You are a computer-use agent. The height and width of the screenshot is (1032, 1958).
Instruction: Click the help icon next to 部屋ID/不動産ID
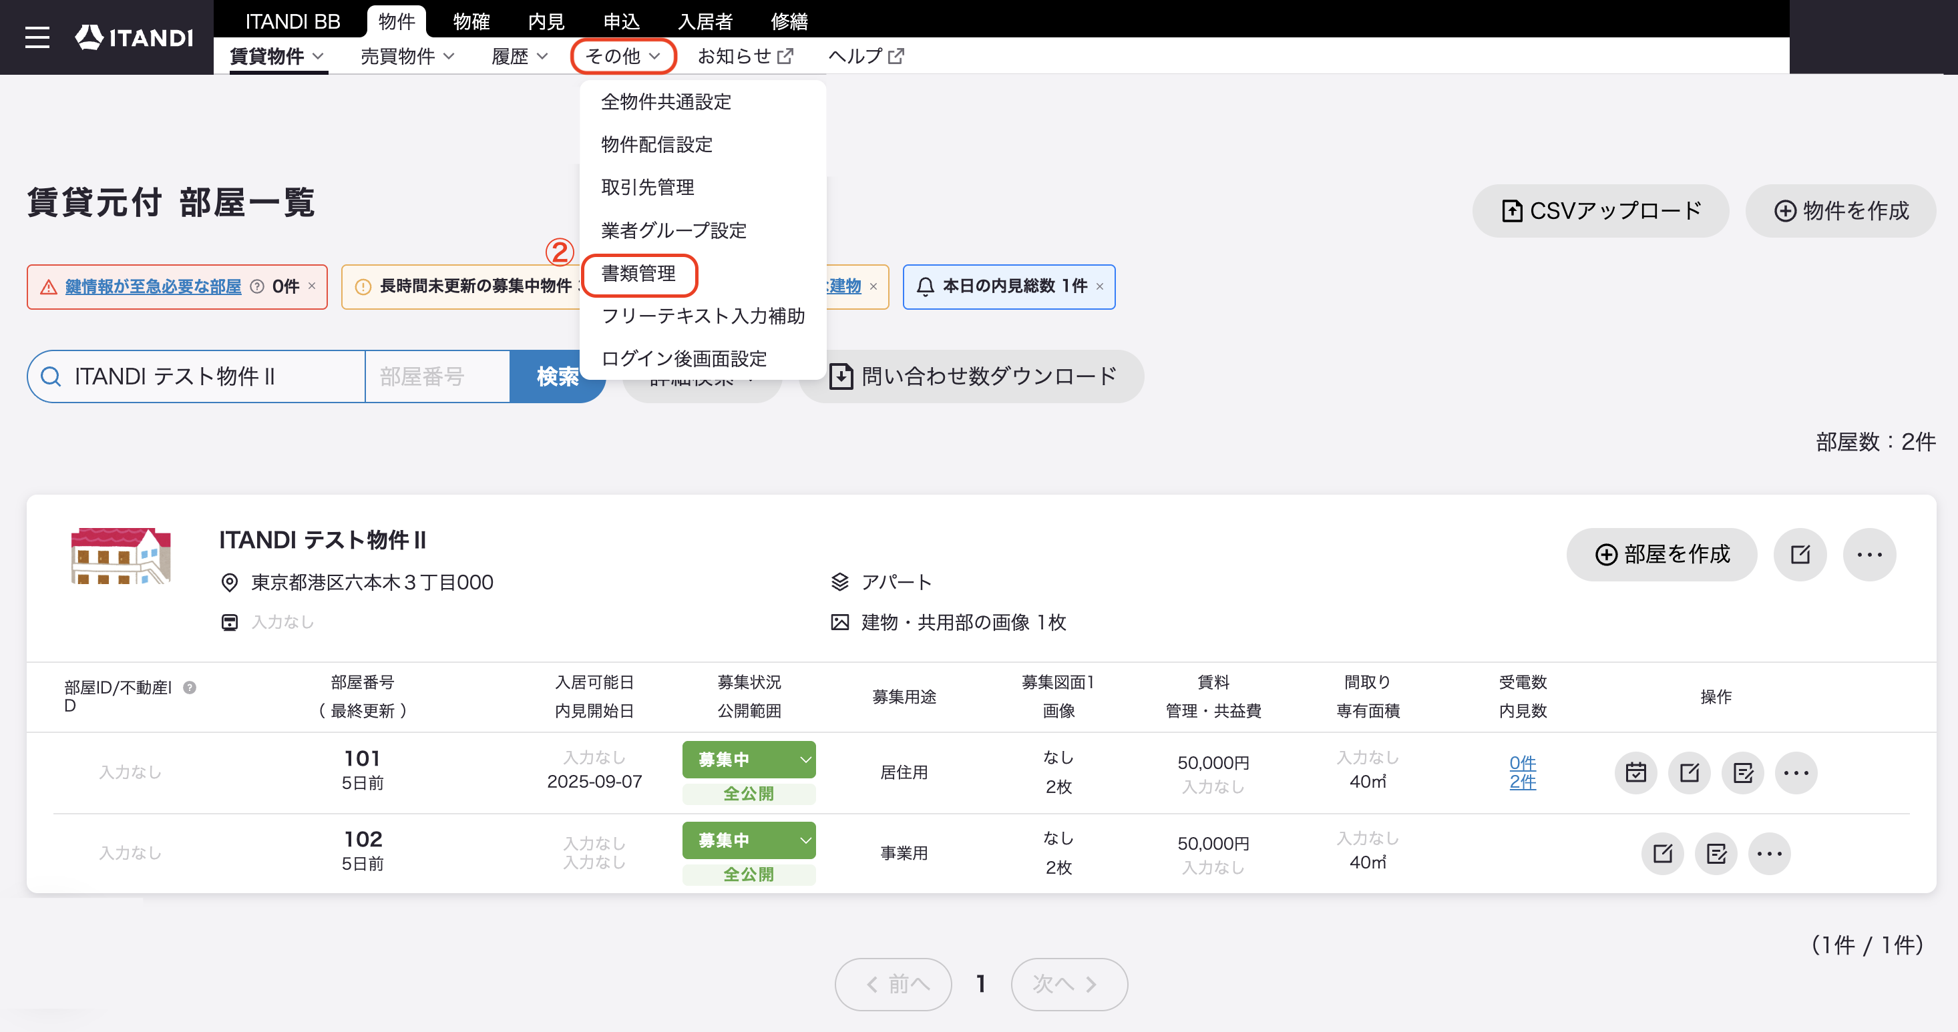coord(190,687)
